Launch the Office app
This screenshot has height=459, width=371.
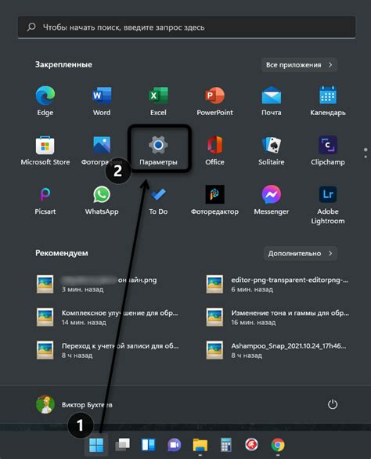[x=214, y=150]
